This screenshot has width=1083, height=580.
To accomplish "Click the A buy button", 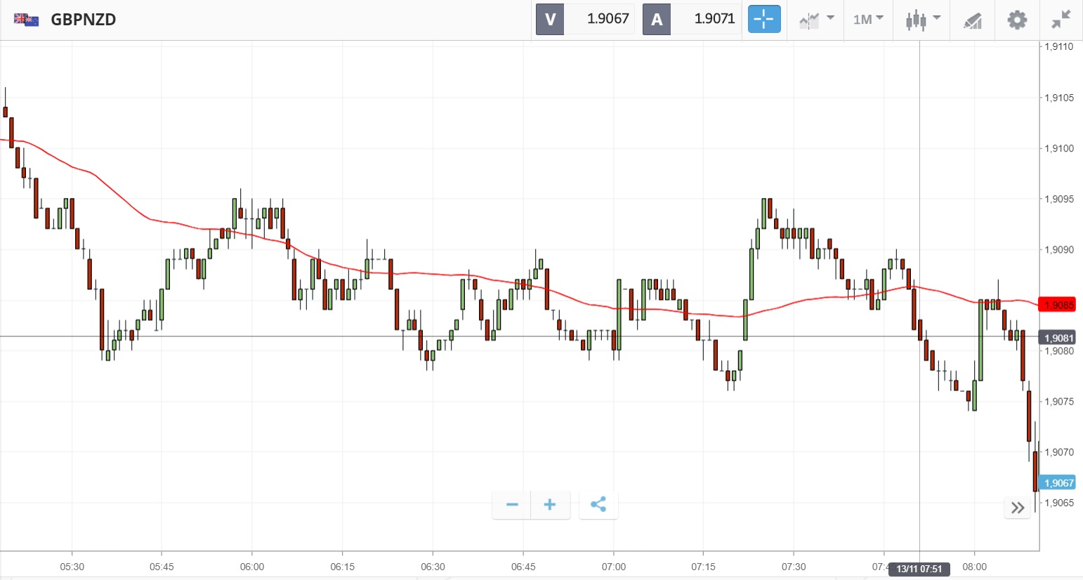I will (x=657, y=19).
